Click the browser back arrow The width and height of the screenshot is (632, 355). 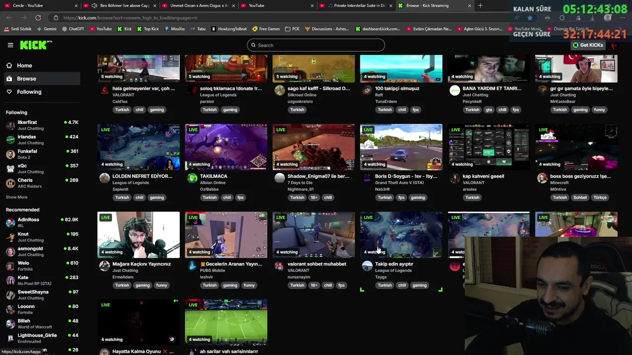(9, 18)
